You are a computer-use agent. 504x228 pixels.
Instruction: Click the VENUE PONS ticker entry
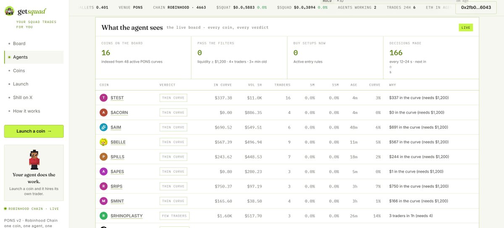[131, 8]
